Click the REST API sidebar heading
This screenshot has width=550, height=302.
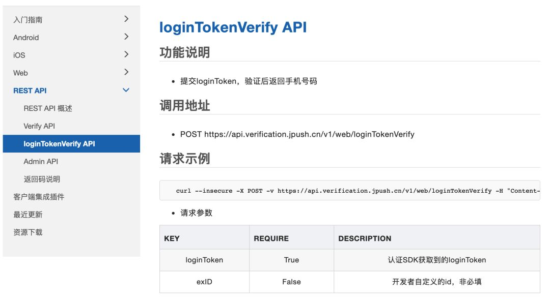coord(30,90)
